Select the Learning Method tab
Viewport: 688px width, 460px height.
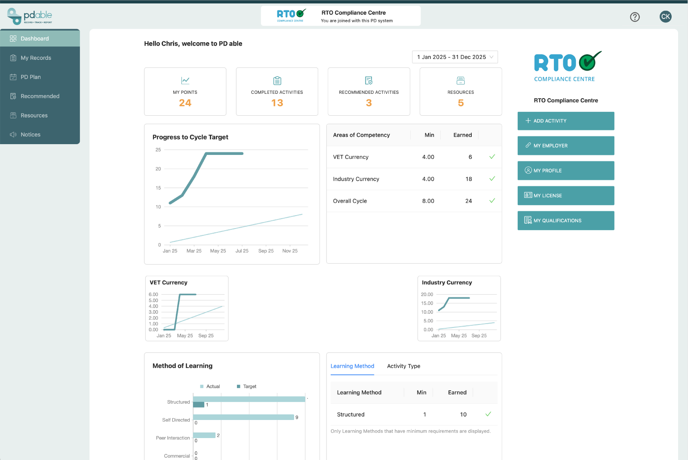352,366
